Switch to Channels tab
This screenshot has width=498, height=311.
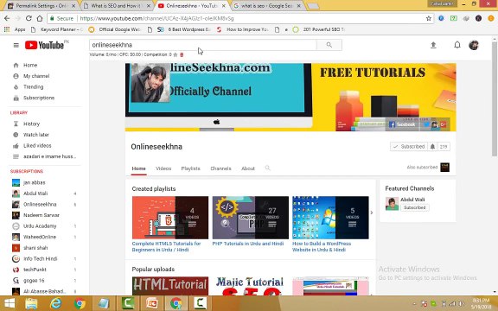(x=220, y=168)
